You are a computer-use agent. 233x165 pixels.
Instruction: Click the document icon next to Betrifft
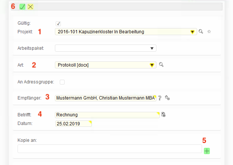point(164,115)
